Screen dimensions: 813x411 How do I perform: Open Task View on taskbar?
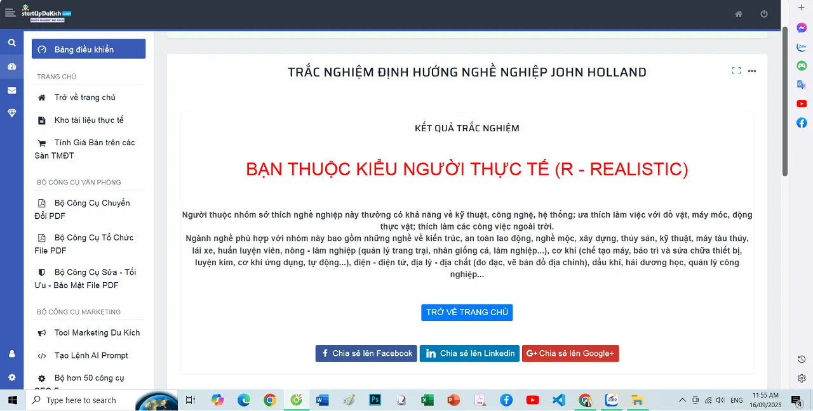[x=191, y=400]
